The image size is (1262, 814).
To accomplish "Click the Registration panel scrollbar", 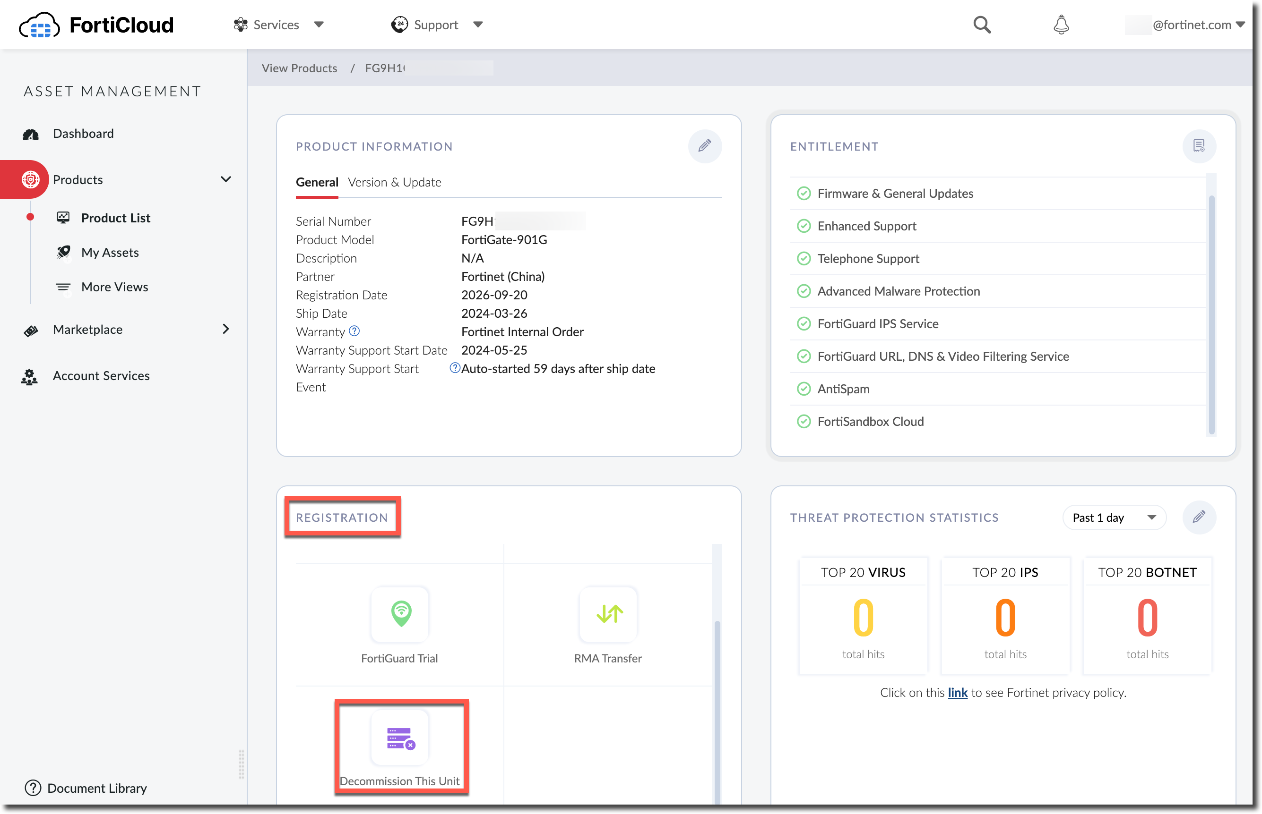I will click(717, 712).
